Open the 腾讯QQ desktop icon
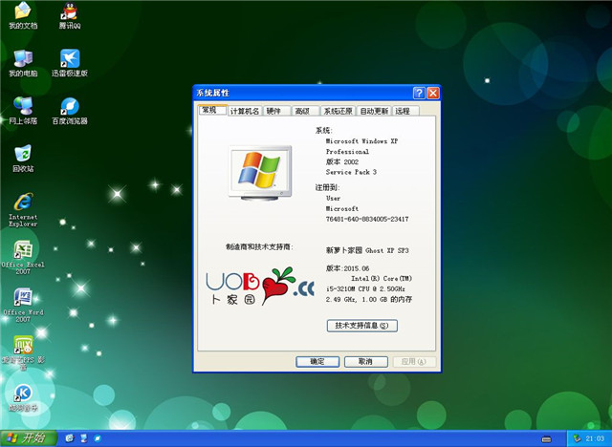This screenshot has height=447, width=612. tap(69, 11)
